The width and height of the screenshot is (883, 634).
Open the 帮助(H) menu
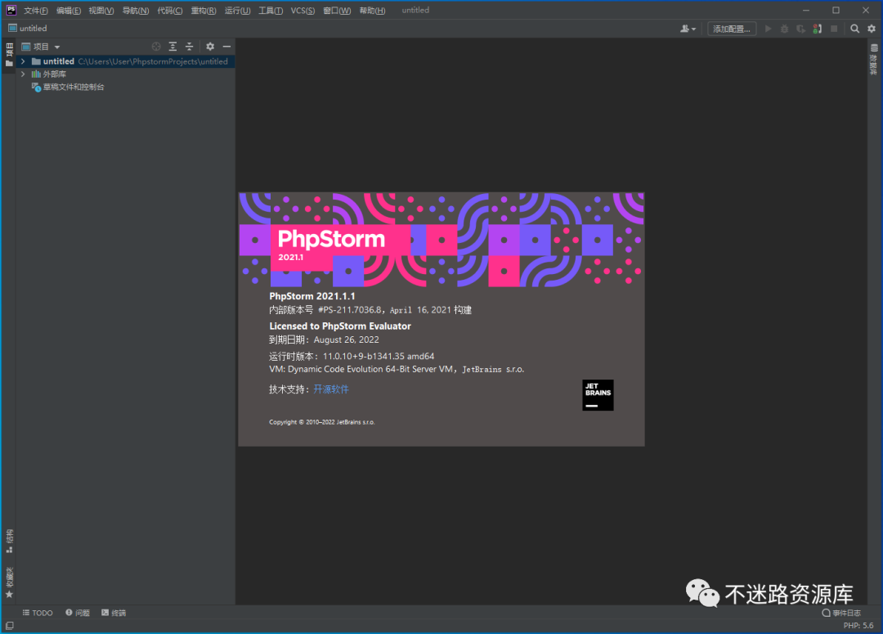pos(372,11)
